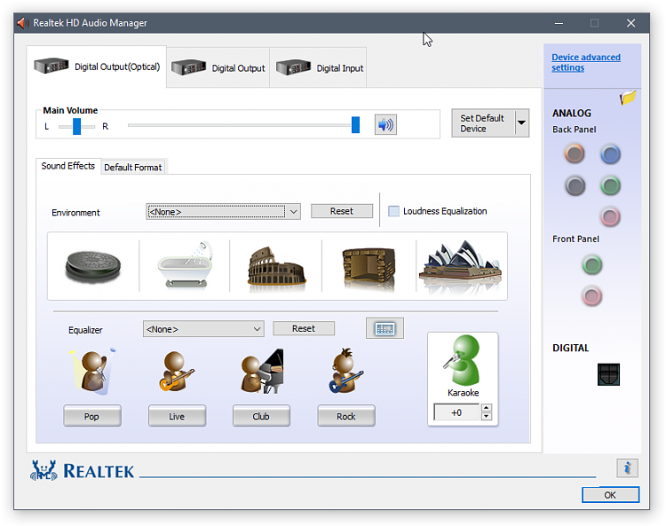The width and height of the screenshot is (666, 526).
Task: Click the Karaoke singer icon
Action: [463, 364]
